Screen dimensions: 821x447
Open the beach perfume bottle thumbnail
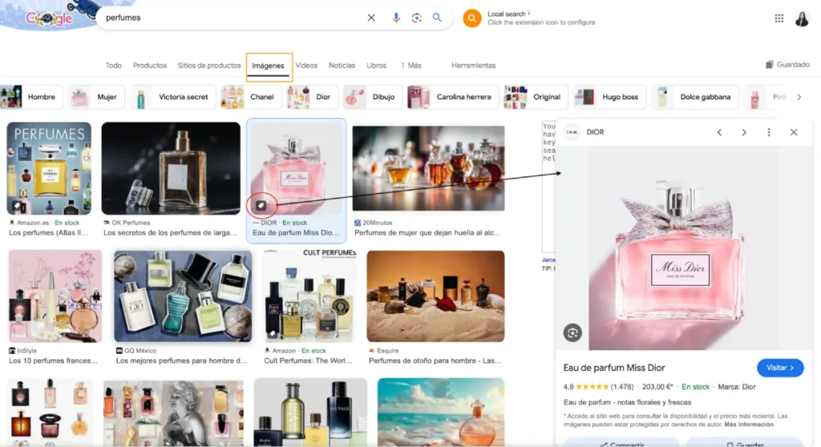441,412
